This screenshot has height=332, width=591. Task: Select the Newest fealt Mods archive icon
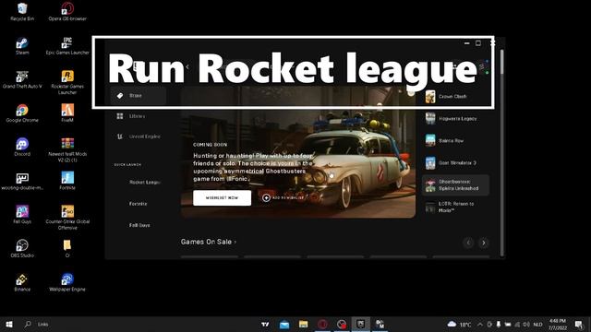point(67,149)
